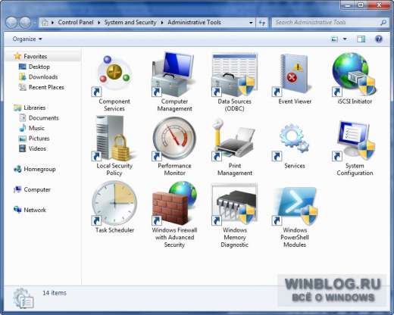The image size is (394, 315).
Task: Open Pictures library
Action: point(39,139)
